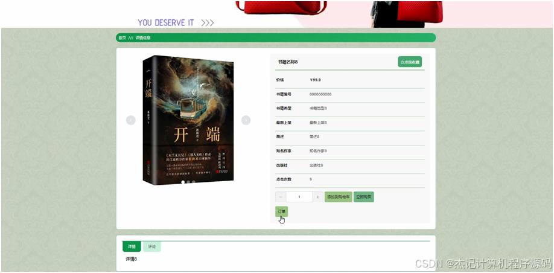Click the 开端 book cover image
Image resolution: width=554 pixels, height=273 pixels.
point(188,120)
